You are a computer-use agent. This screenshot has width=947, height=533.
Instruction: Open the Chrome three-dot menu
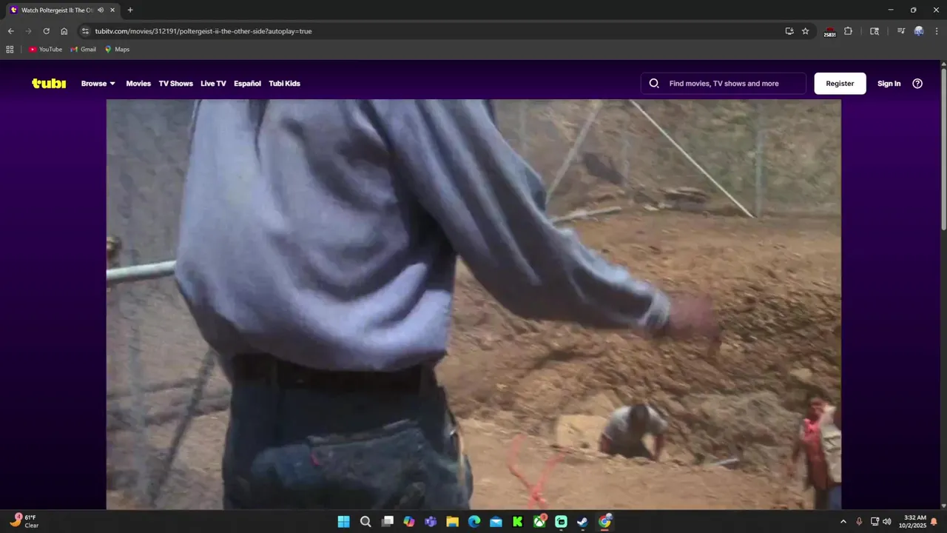pyautogui.click(x=936, y=31)
